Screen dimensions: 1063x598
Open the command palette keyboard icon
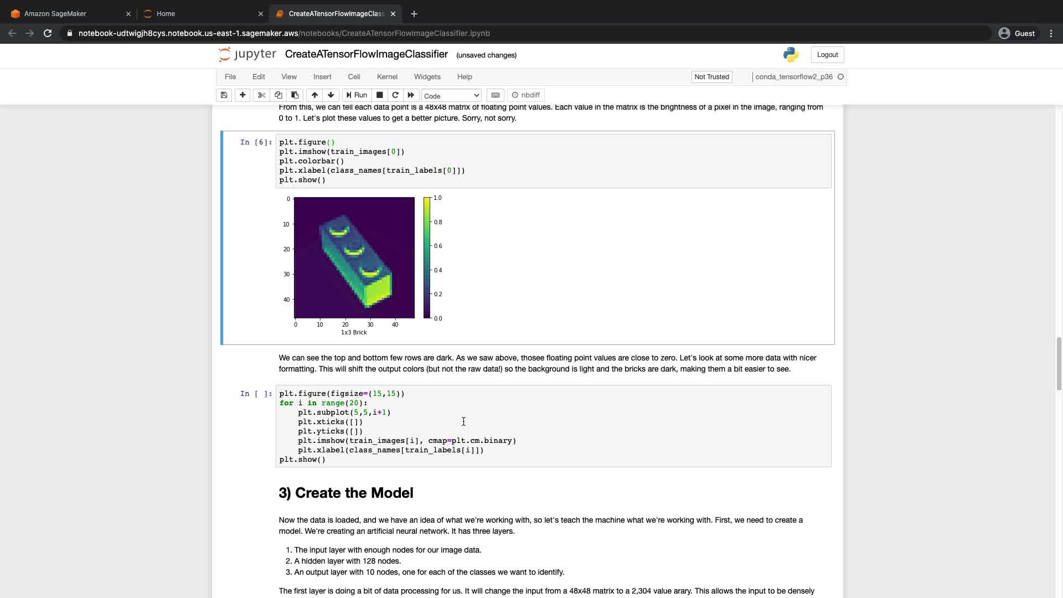pyautogui.click(x=496, y=95)
